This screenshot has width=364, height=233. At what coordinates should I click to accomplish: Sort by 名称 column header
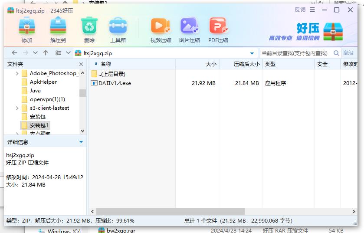132,64
